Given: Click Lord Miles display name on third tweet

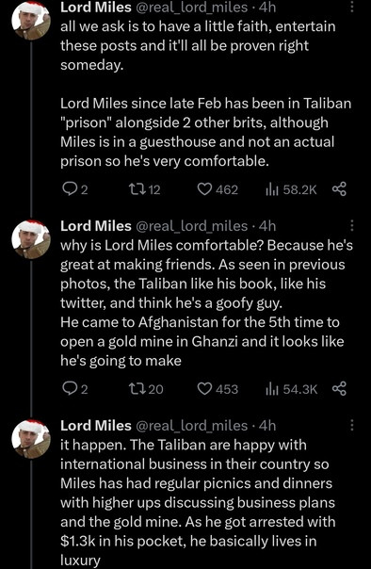Looking at the screenshot, I should click(96, 425).
